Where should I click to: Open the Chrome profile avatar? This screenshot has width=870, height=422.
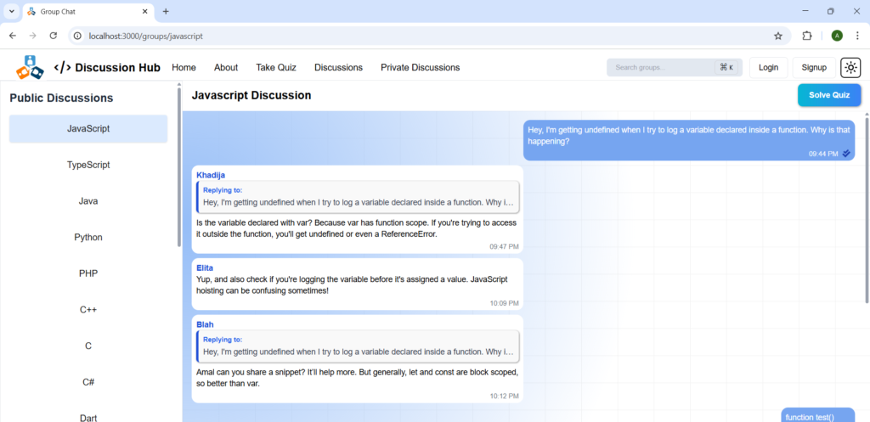pyautogui.click(x=837, y=36)
